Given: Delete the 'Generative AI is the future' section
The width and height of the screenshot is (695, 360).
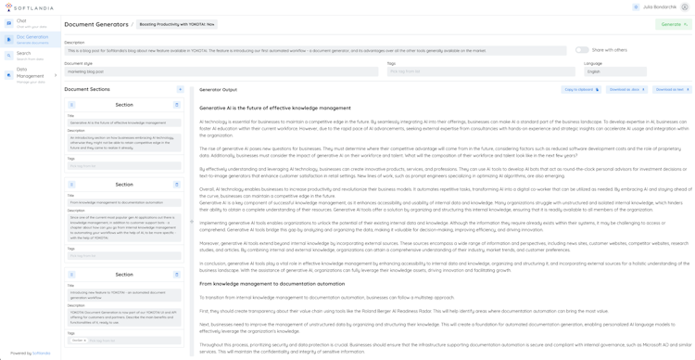Looking at the screenshot, I should (x=177, y=105).
